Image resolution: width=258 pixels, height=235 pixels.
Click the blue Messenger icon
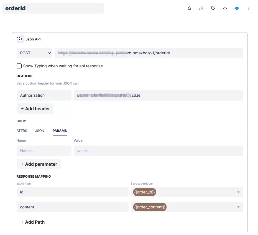(x=237, y=8)
